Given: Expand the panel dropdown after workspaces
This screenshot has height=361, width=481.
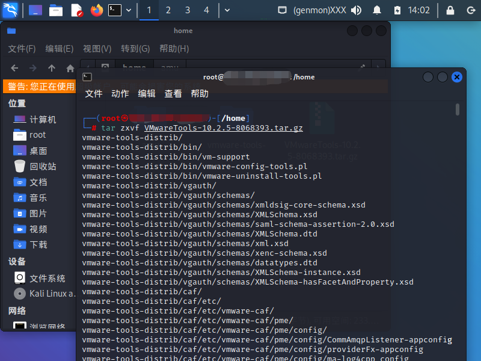Looking at the screenshot, I should [x=227, y=10].
